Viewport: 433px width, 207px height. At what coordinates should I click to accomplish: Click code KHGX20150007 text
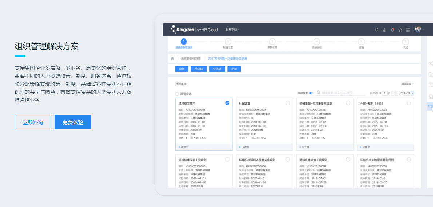[317, 166]
